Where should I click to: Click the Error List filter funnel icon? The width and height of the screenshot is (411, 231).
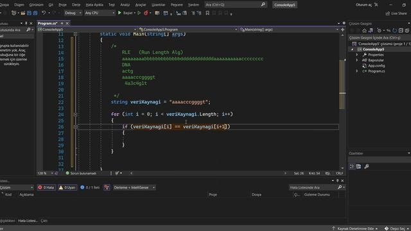[x=107, y=187]
